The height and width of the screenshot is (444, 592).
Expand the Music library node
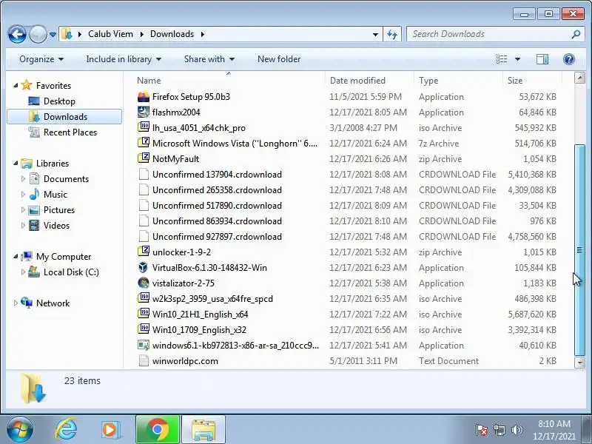23,195
